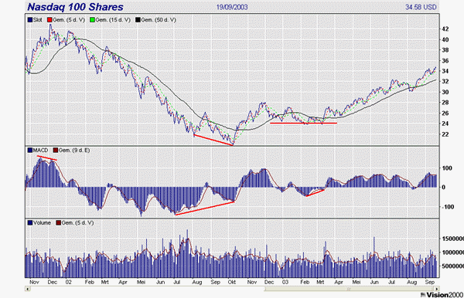Click the '40' price axis label
The height and width of the screenshot is (298, 464).
click(x=445, y=39)
